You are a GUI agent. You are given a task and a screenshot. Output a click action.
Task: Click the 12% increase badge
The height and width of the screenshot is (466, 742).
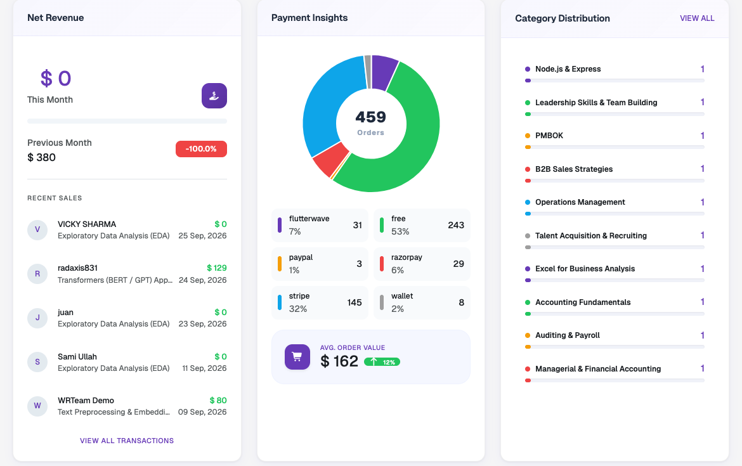pos(382,362)
